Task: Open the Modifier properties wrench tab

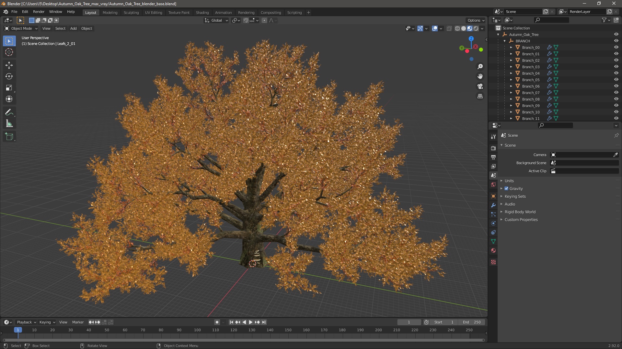Action: tap(493, 205)
